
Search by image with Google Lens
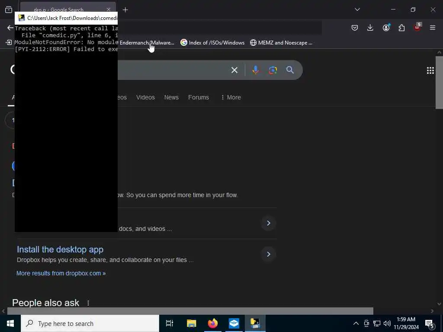point(273,70)
